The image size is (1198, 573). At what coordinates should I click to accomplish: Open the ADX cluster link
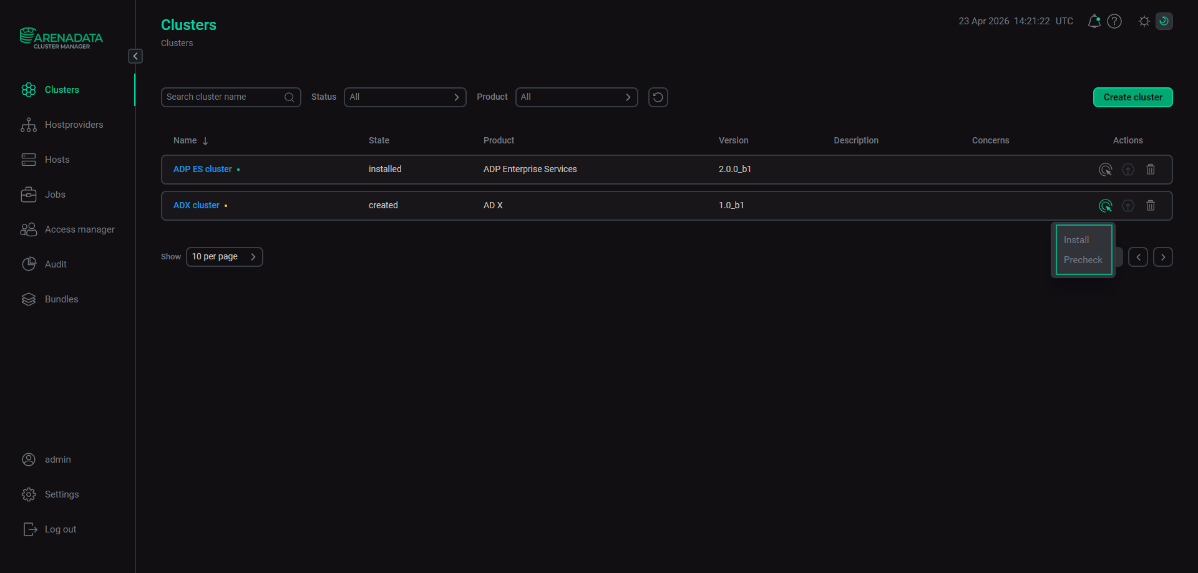[197, 206]
